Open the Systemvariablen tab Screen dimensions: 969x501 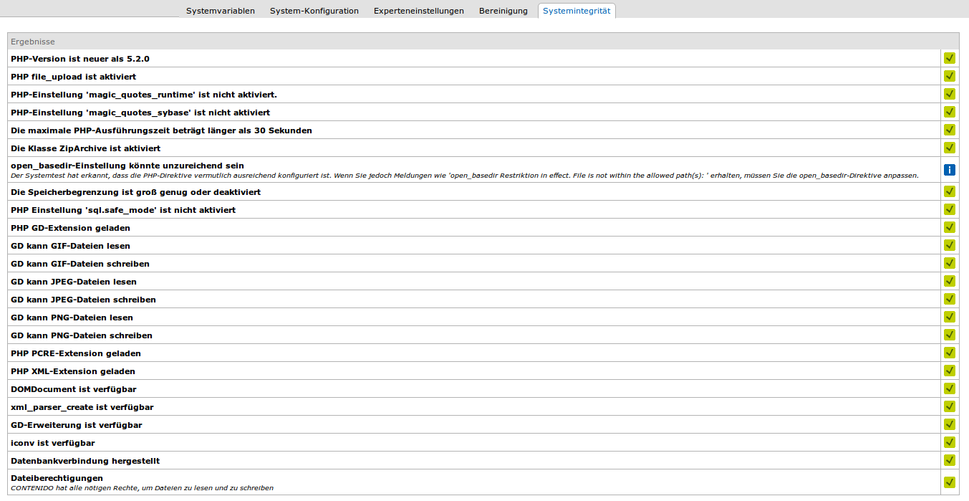220,11
